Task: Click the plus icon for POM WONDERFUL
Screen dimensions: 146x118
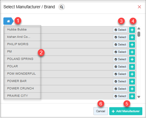Action: click(132, 74)
